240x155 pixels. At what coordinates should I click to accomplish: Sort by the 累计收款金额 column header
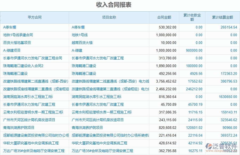point(191,17)
